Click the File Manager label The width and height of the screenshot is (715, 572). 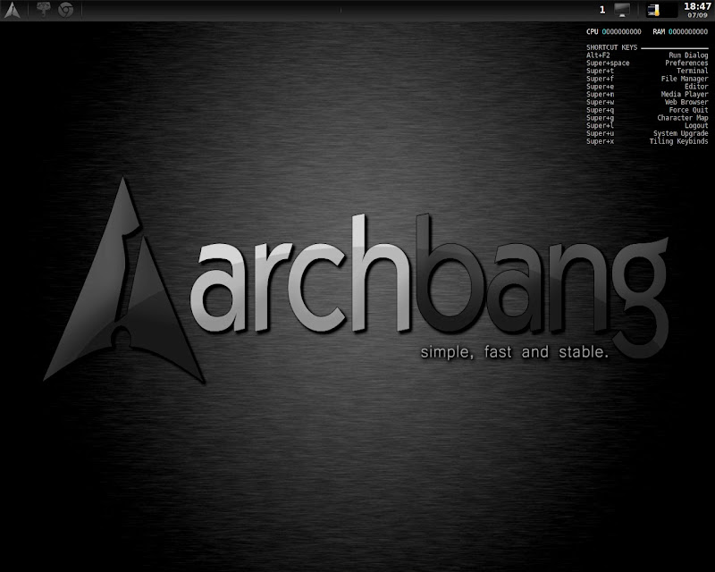(x=685, y=79)
